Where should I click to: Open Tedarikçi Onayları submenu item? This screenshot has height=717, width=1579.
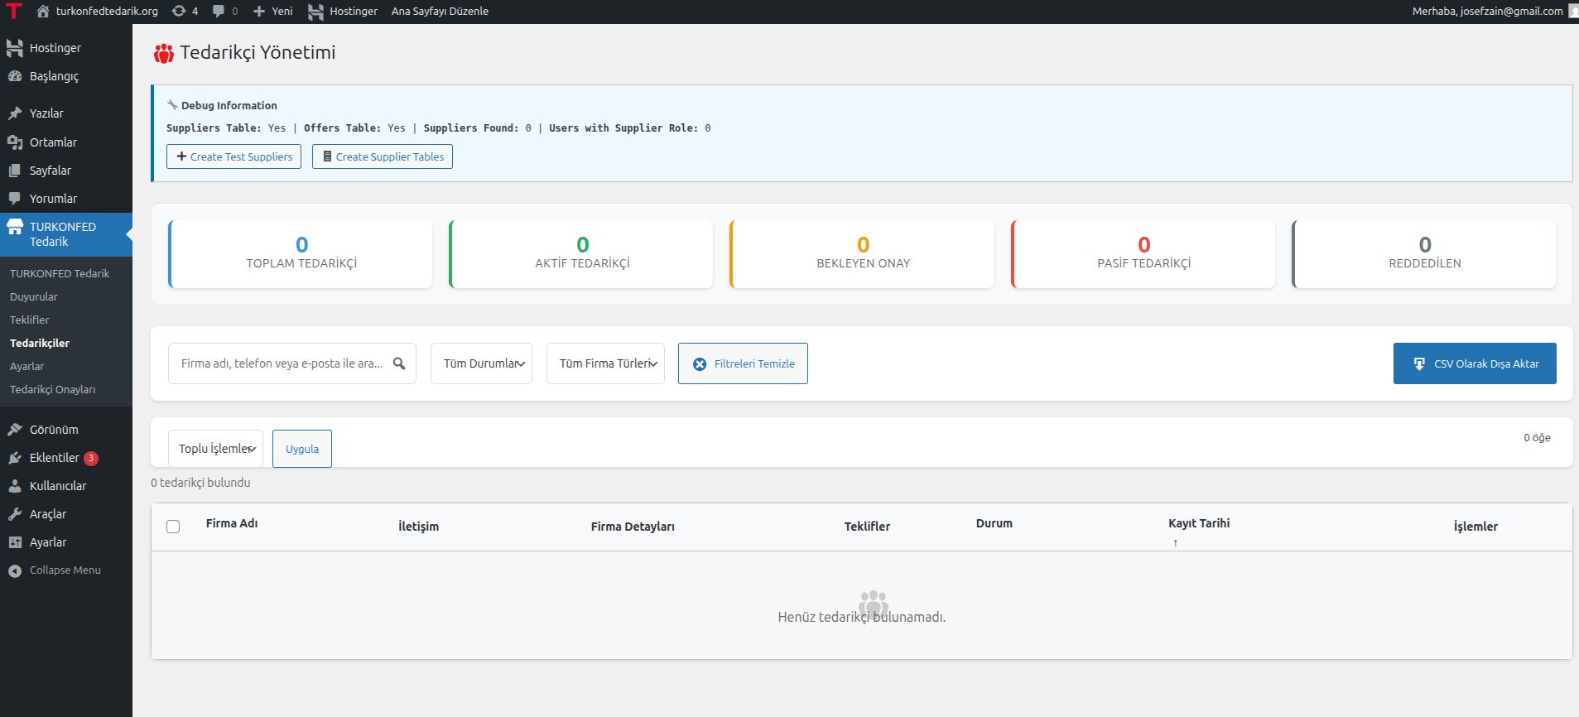tap(53, 389)
